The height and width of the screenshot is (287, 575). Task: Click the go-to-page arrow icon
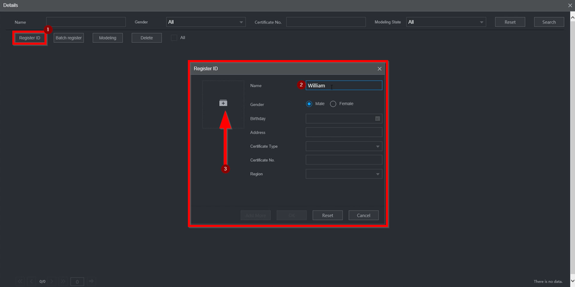pos(91,281)
